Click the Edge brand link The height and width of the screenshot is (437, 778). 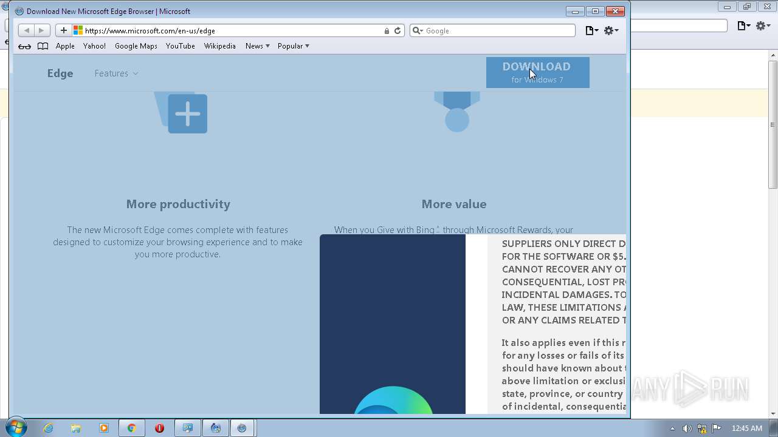60,73
